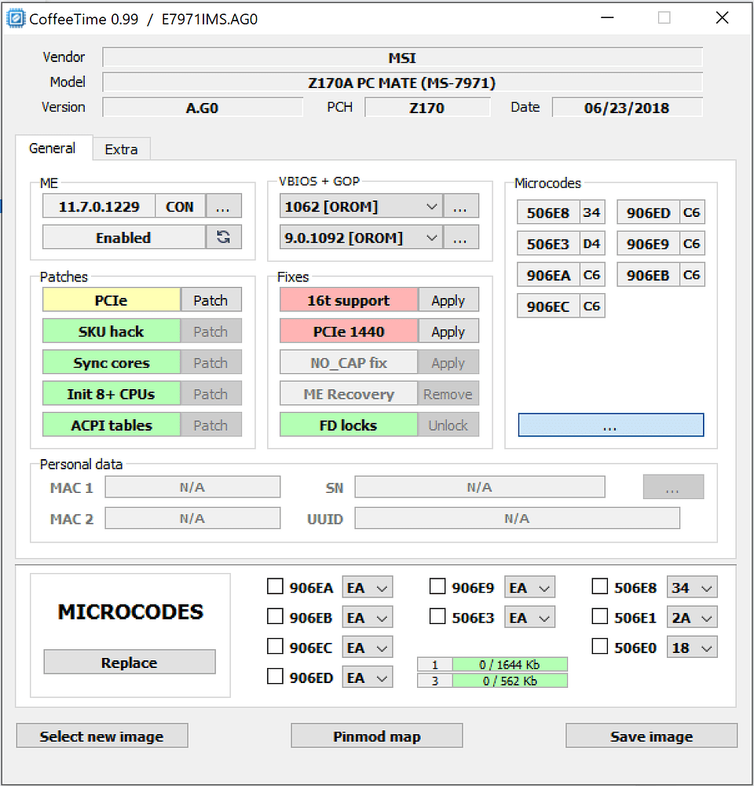Image resolution: width=754 pixels, height=786 pixels.
Task: Click the CoffeeTime logo in the title bar
Action: (x=15, y=17)
